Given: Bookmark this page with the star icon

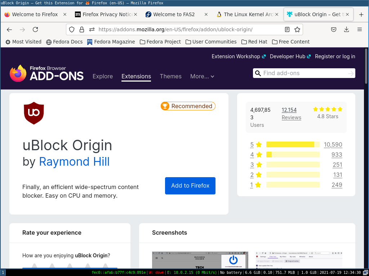Looking at the screenshot, I should point(297,29).
